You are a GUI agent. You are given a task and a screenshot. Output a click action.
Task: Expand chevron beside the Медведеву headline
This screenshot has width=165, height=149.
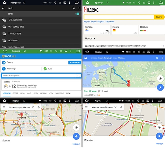click(164, 46)
